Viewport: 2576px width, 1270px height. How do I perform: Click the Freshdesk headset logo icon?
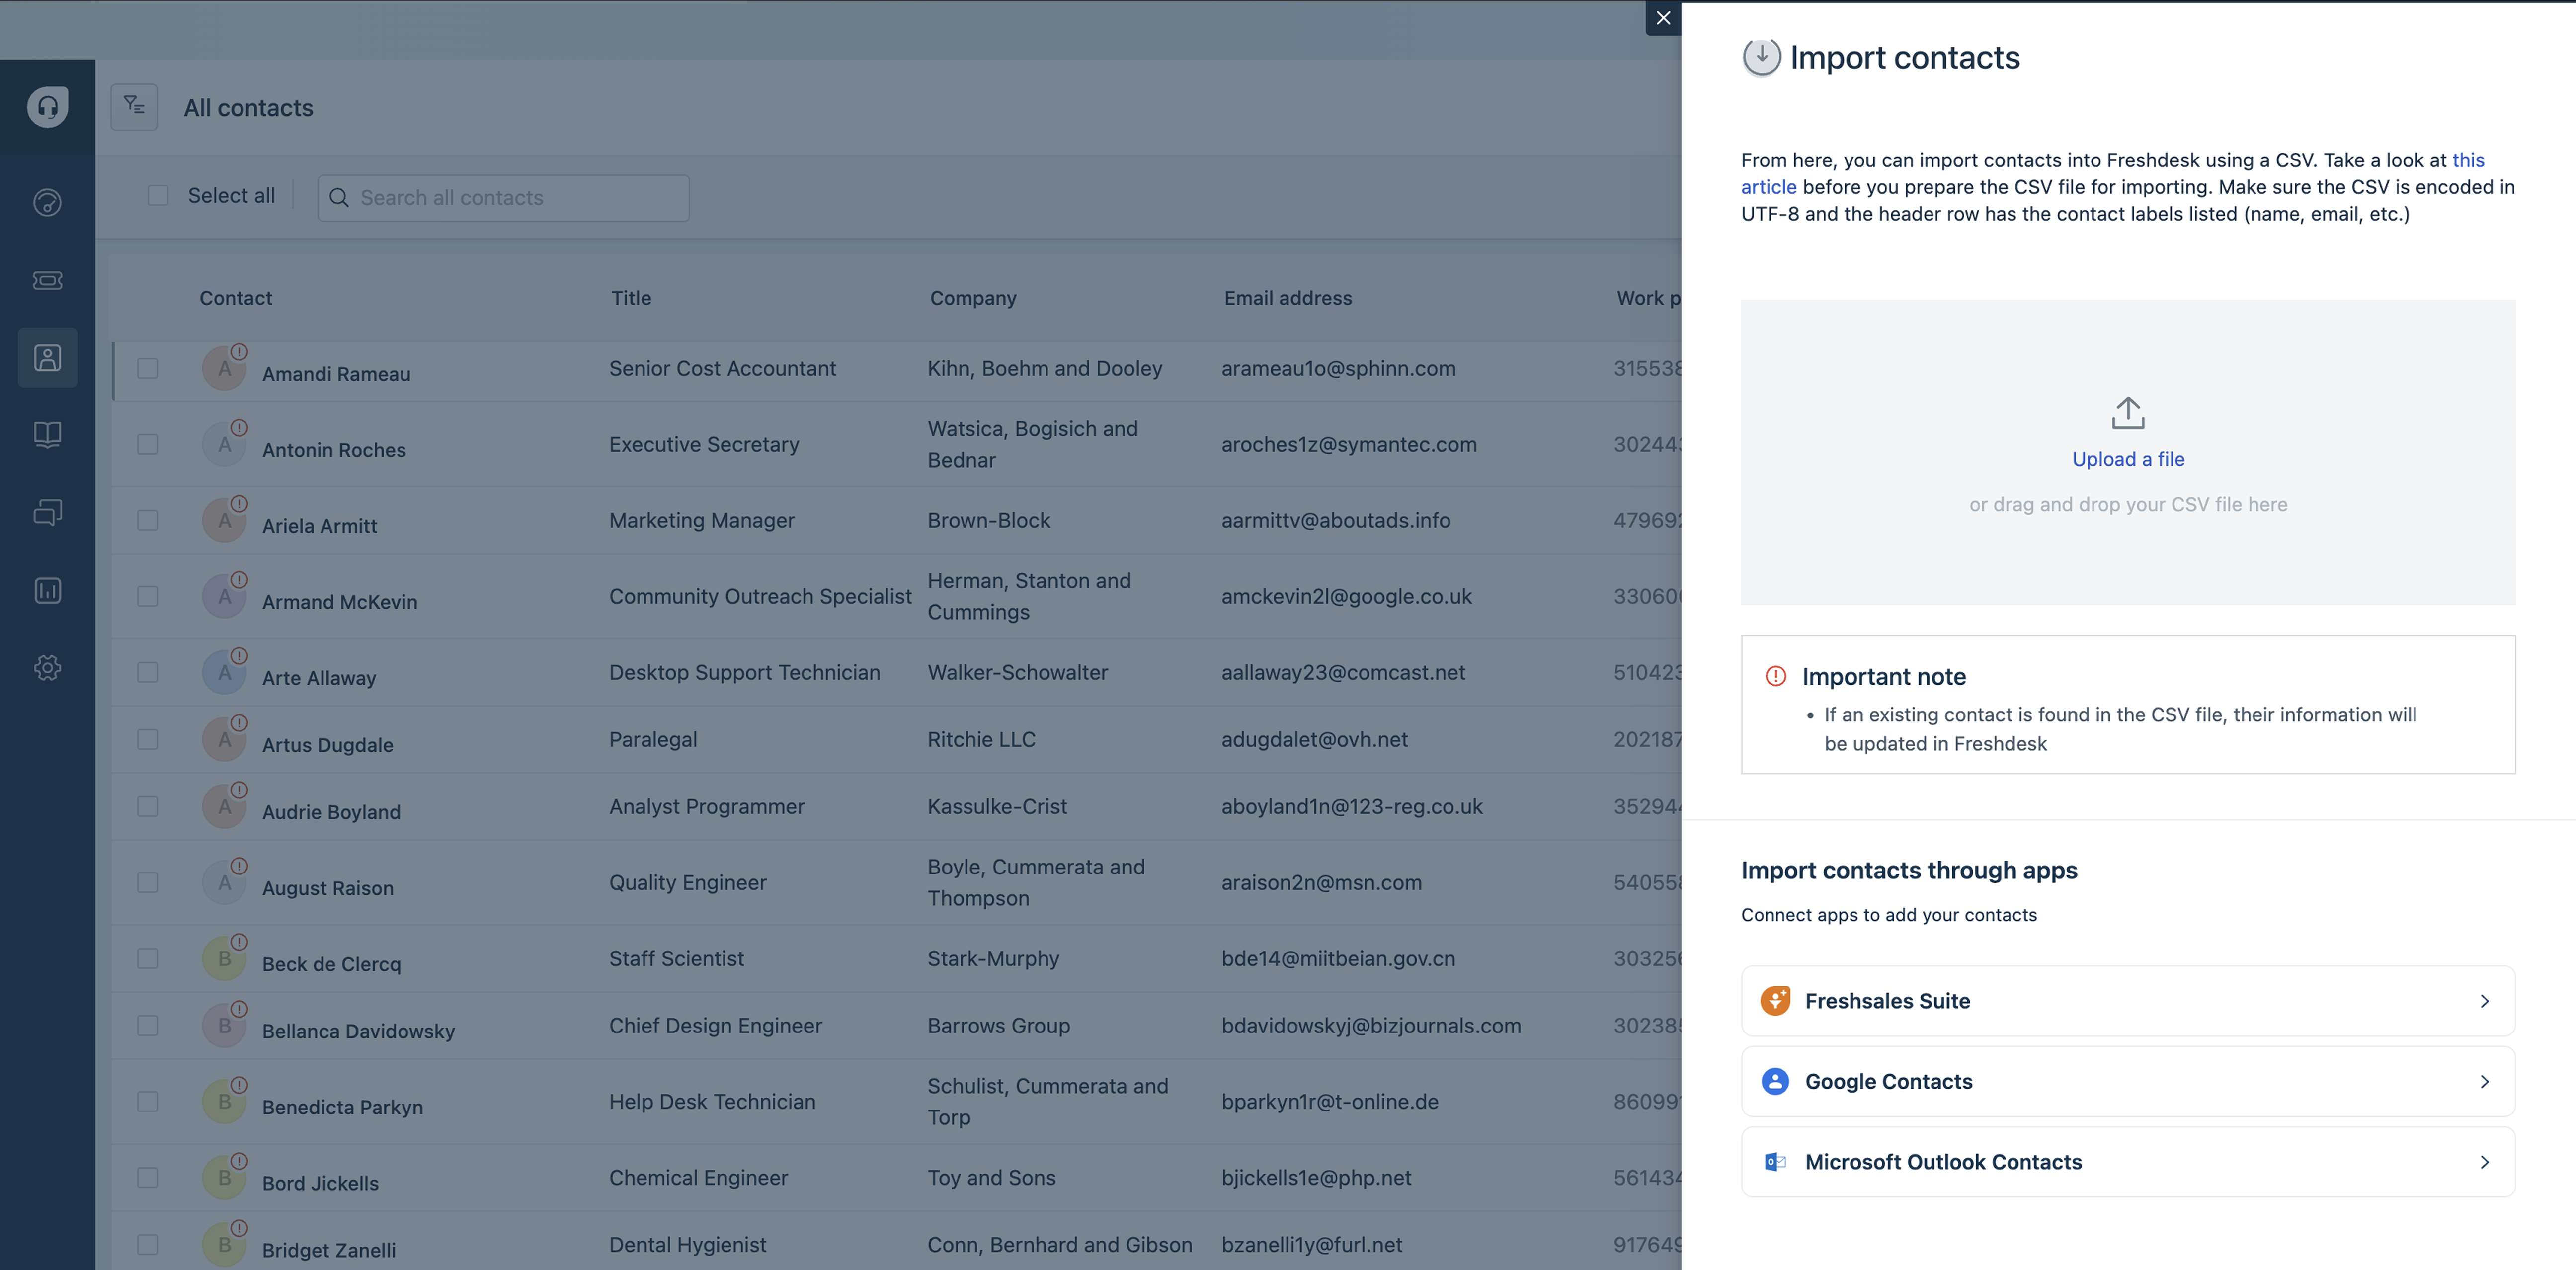47,106
